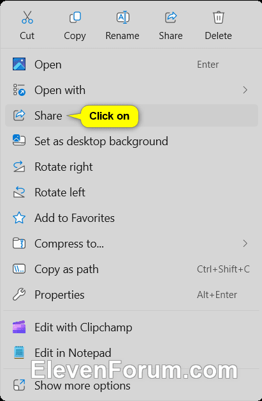262x401 pixels.
Task: Select the Share menu item
Action: coord(131,115)
